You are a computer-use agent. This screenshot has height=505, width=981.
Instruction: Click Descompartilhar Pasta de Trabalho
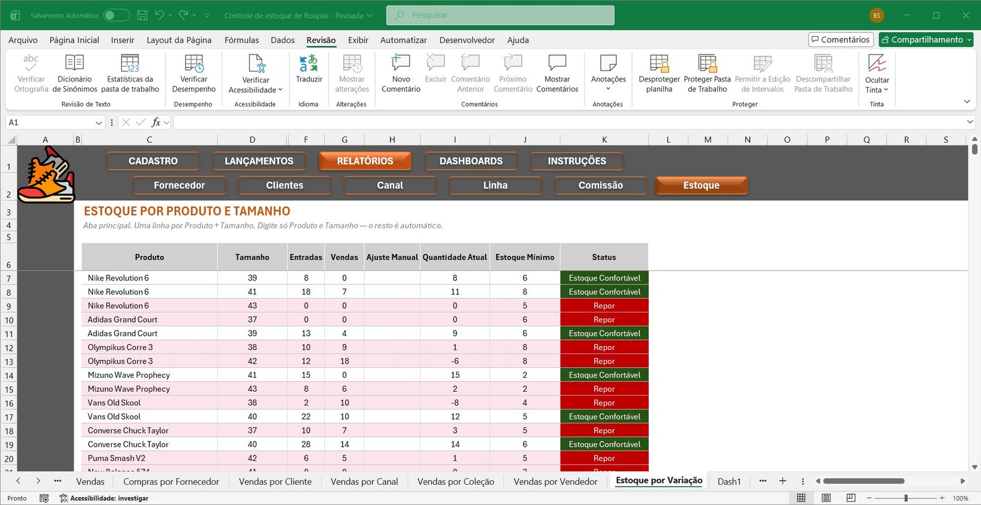(x=823, y=73)
